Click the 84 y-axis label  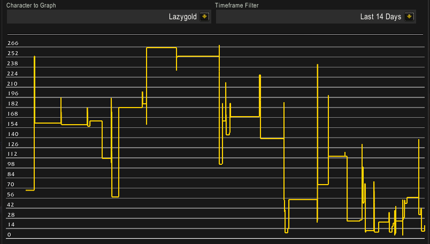tap(11, 174)
